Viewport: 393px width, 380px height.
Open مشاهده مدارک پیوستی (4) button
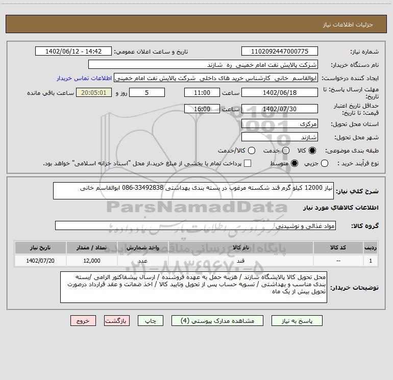217,321
